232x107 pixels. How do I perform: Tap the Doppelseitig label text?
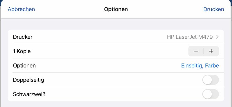point(28,80)
